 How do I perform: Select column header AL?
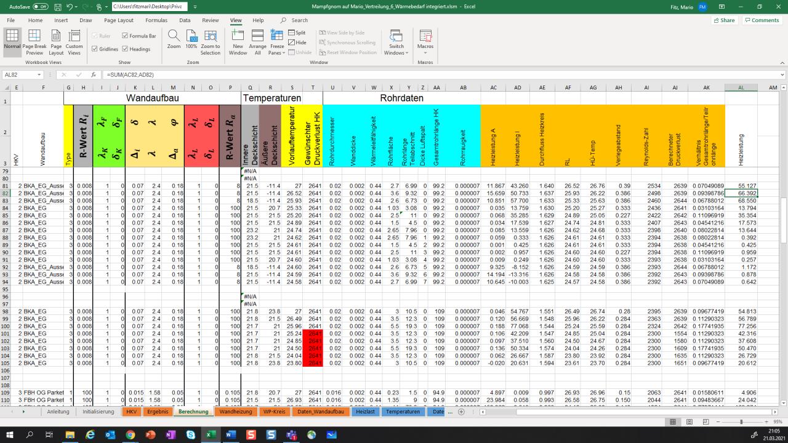tap(741, 88)
